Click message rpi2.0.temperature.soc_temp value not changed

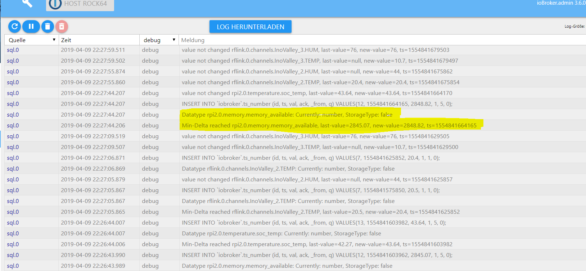[317, 93]
